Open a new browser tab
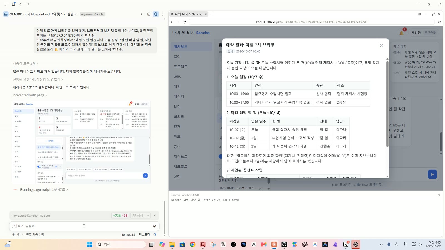 point(212,14)
